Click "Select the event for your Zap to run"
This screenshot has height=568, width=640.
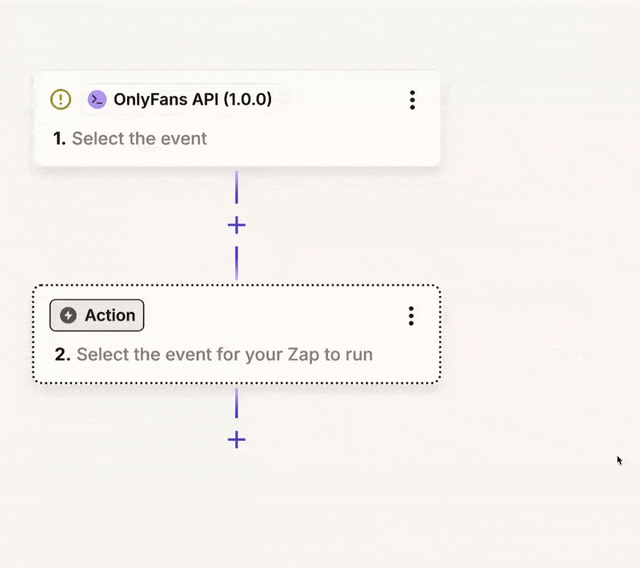(224, 354)
